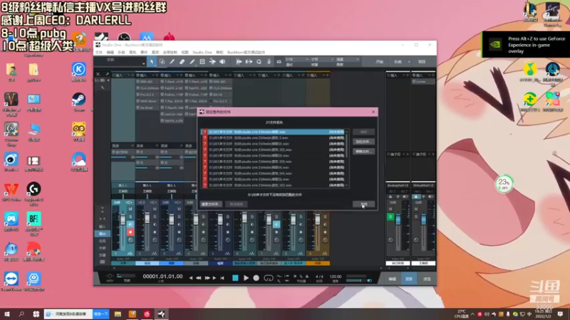Viewport: 570px width, 320px height.
Task: Open the Studio One menu item
Action: click(202, 52)
